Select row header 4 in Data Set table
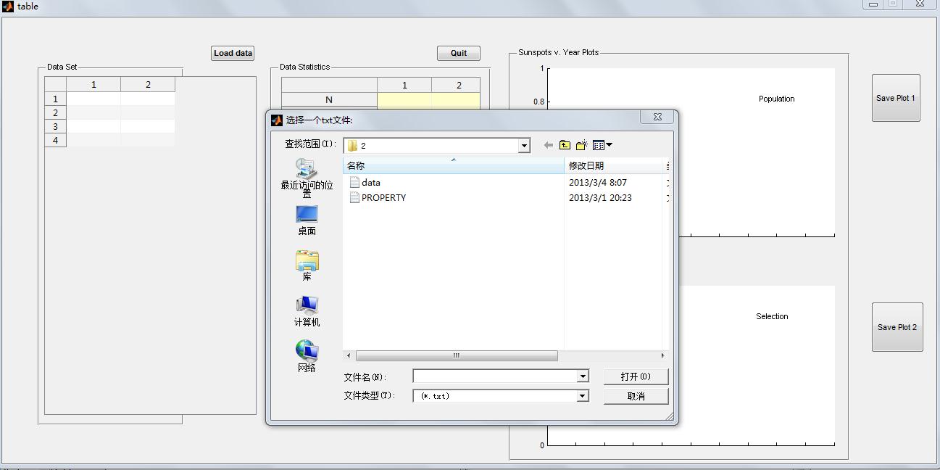 55,140
